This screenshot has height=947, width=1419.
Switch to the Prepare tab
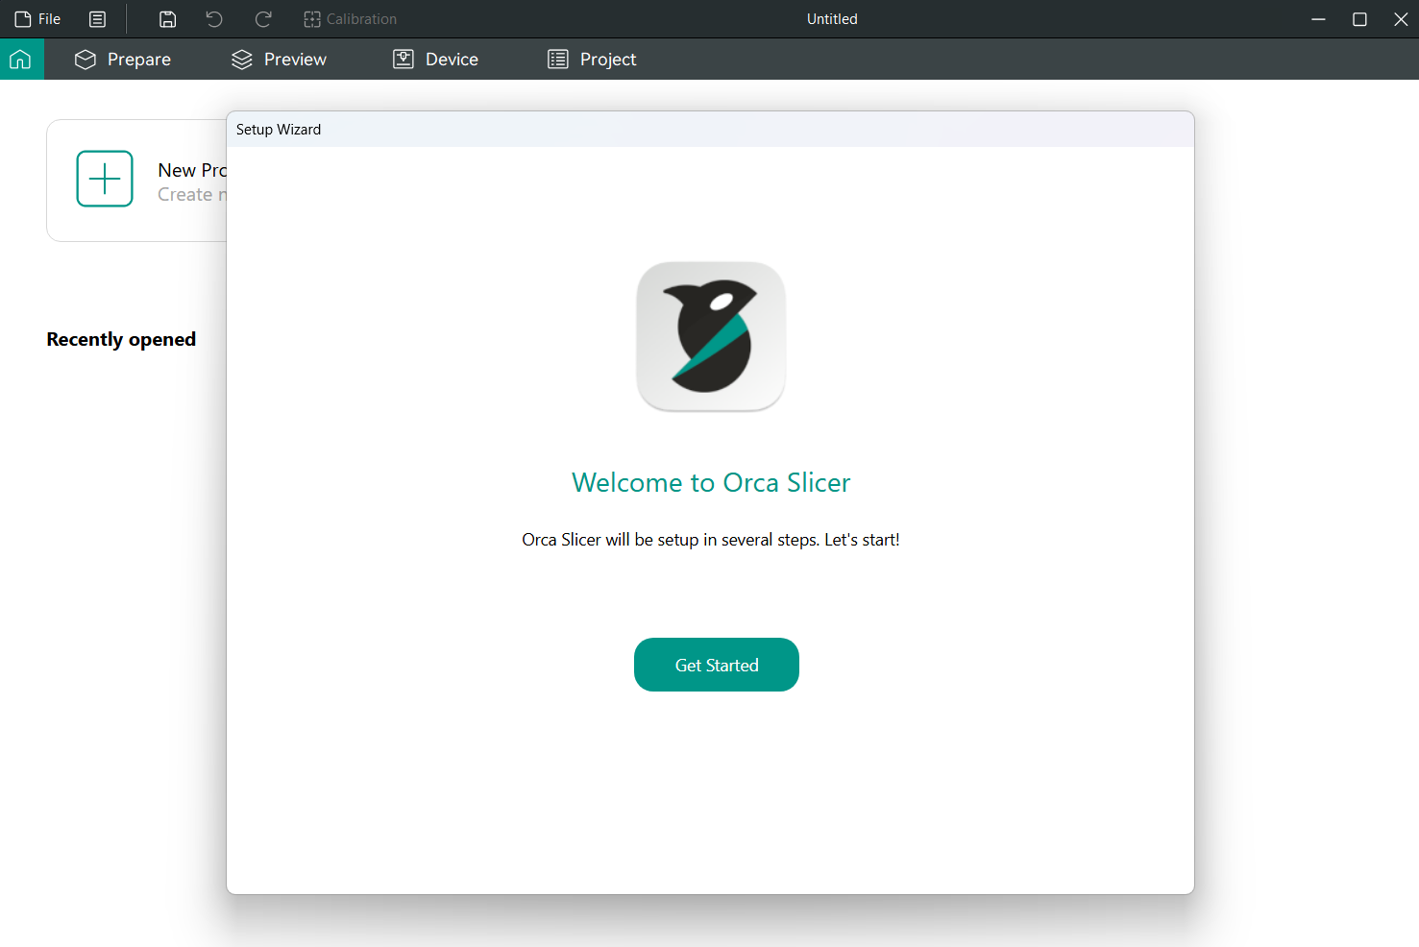pyautogui.click(x=123, y=60)
